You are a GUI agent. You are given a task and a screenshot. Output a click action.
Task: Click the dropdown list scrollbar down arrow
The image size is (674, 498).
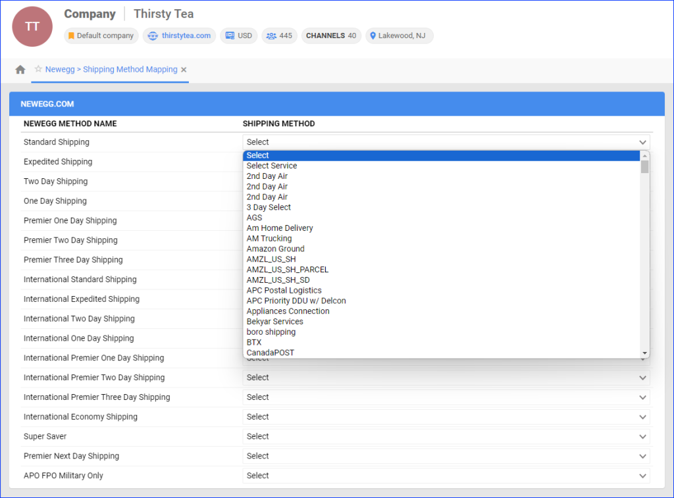(644, 353)
